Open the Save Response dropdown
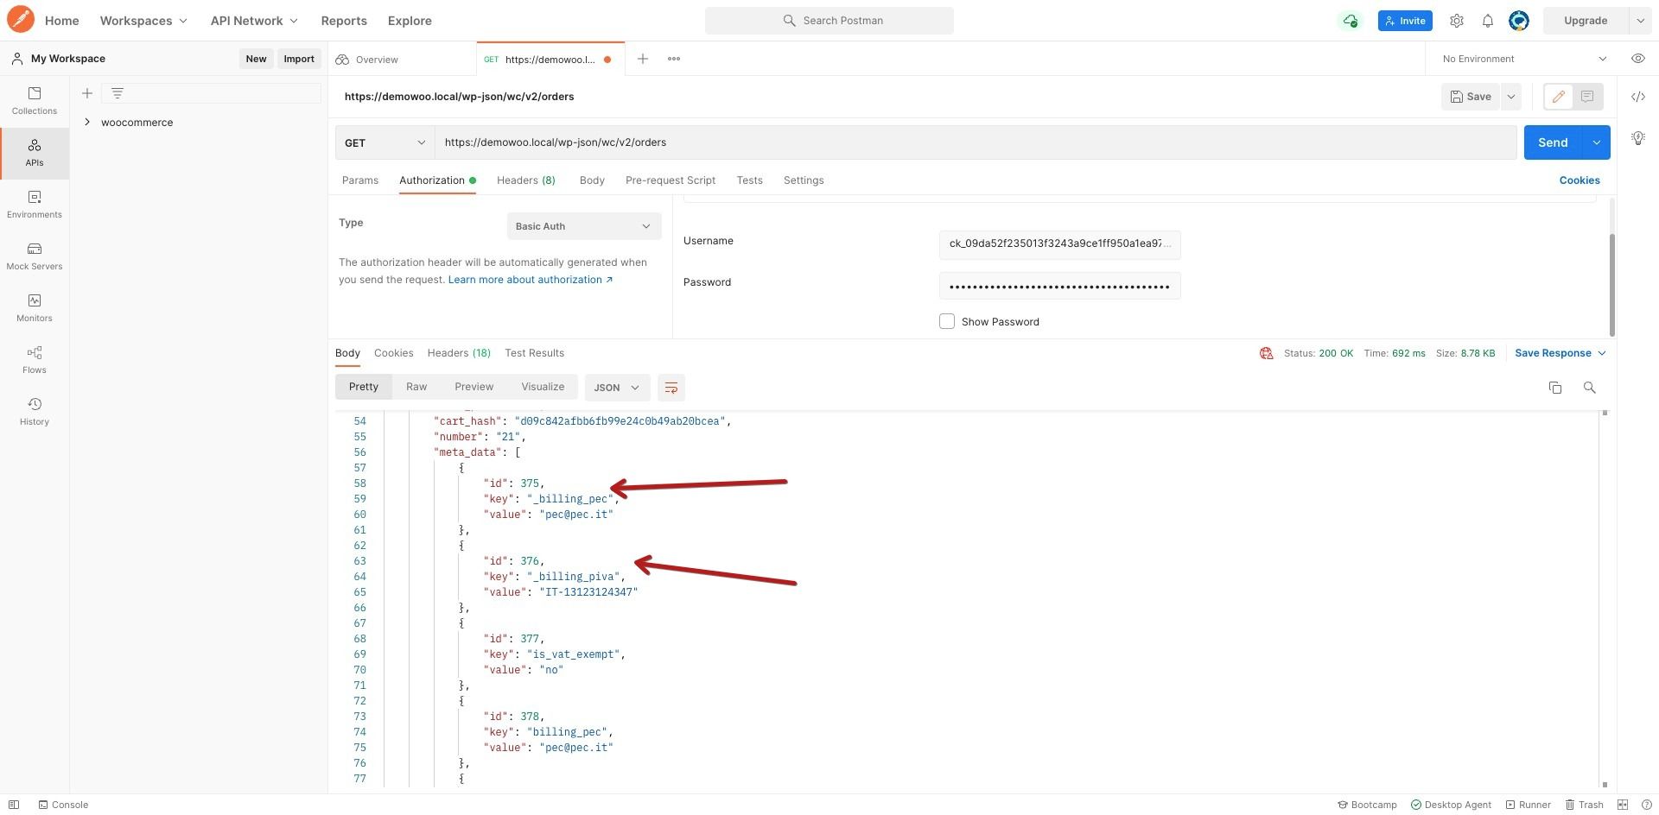 click(1560, 353)
